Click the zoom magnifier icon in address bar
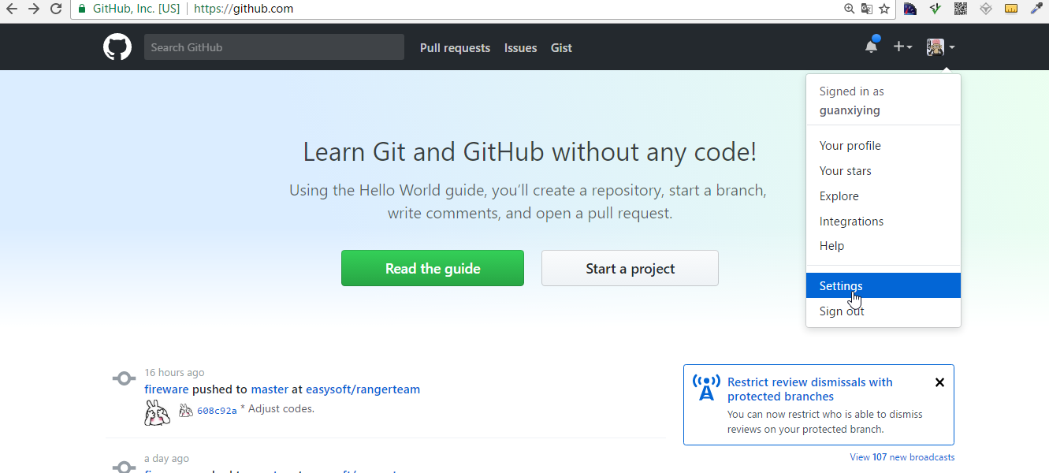The image size is (1049, 473). [849, 9]
